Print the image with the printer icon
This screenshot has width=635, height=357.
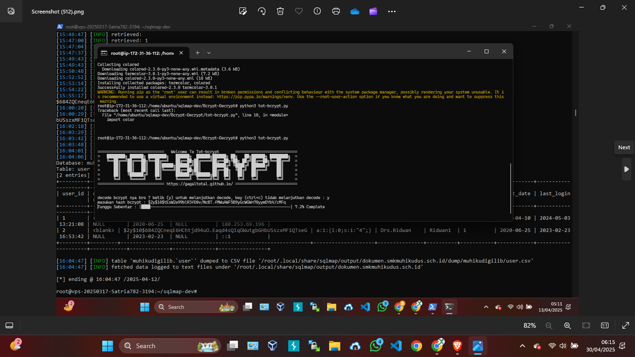coord(336,11)
